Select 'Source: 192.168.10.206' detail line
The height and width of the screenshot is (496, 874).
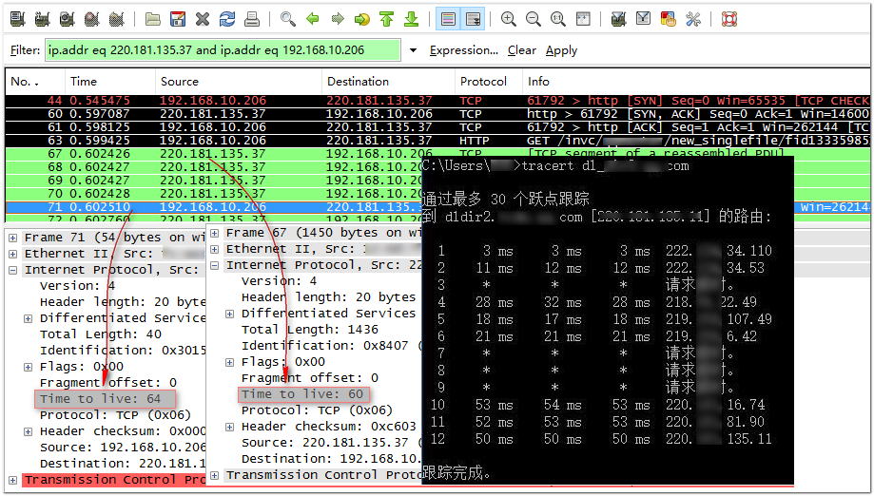pyautogui.click(x=123, y=448)
